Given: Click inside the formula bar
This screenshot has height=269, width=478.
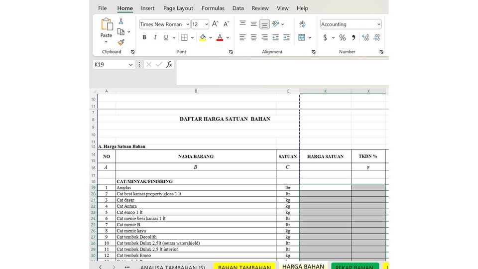Looking at the screenshot, I should point(282,72).
